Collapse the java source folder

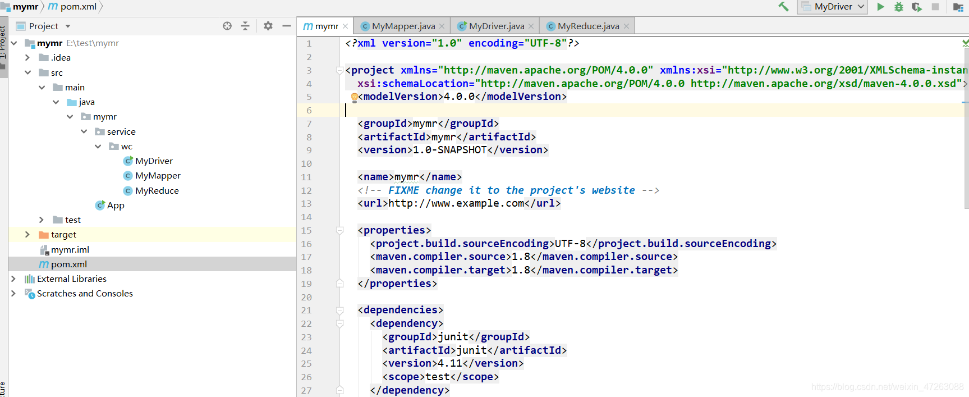point(56,102)
